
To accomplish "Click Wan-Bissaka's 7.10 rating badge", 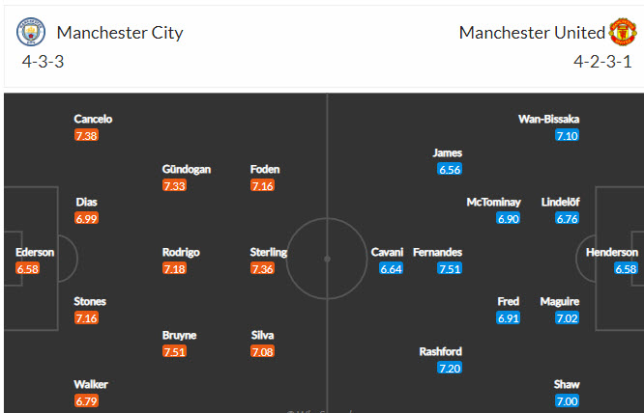I will [567, 136].
